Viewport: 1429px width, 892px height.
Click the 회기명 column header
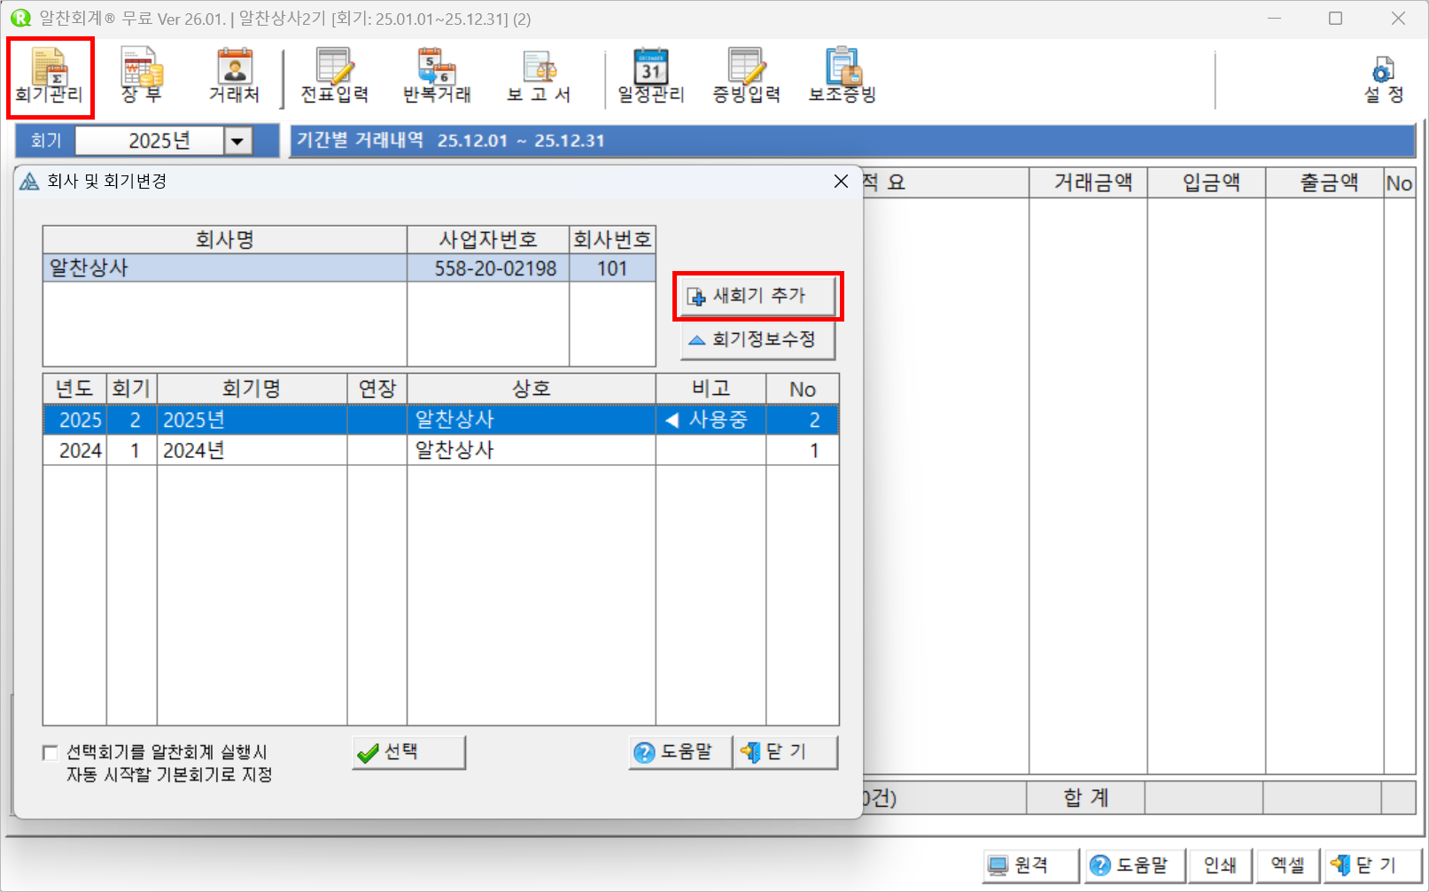(x=252, y=389)
